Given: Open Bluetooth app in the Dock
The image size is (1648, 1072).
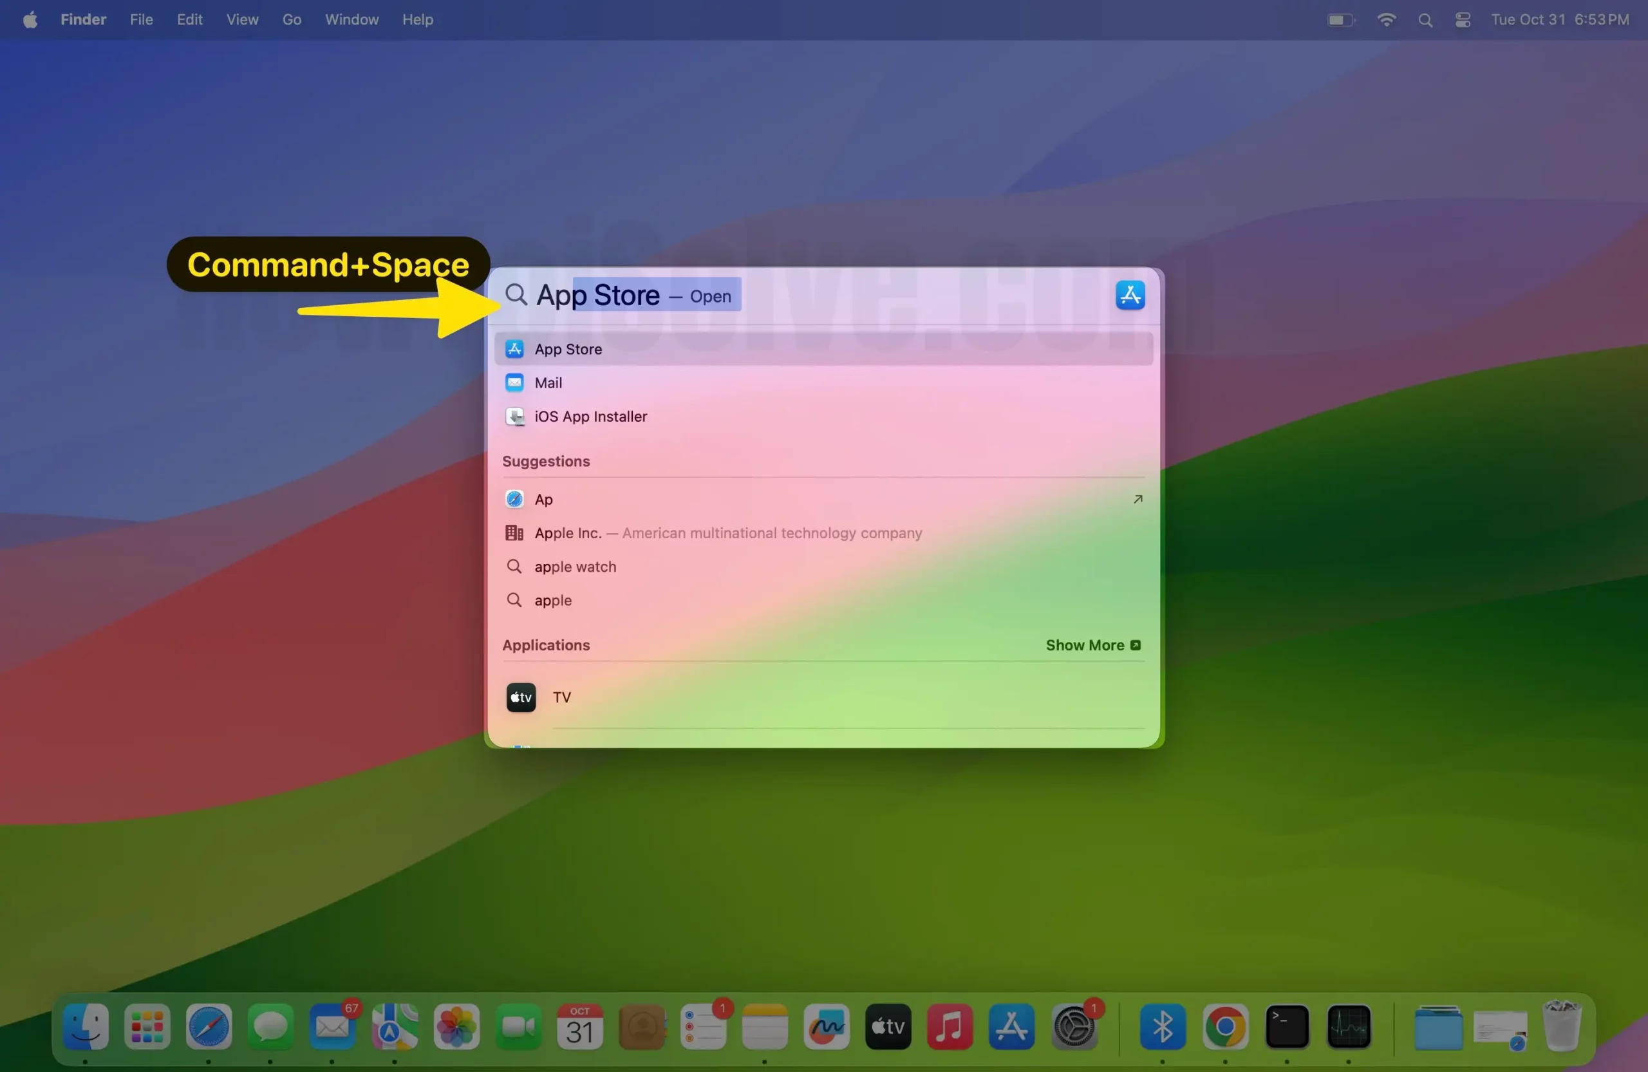Looking at the screenshot, I should click(x=1163, y=1026).
